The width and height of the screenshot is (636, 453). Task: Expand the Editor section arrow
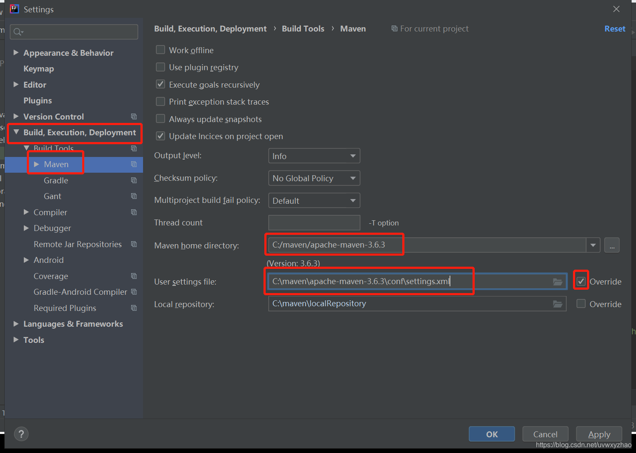click(x=16, y=84)
